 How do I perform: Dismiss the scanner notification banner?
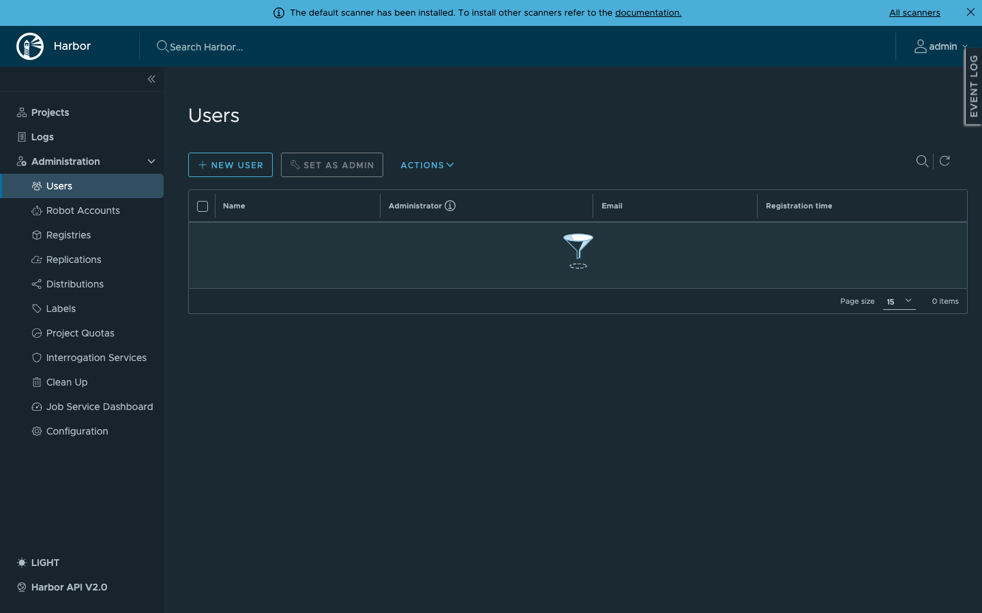970,12
